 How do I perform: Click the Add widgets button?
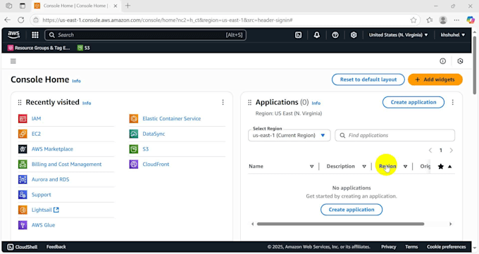435,80
